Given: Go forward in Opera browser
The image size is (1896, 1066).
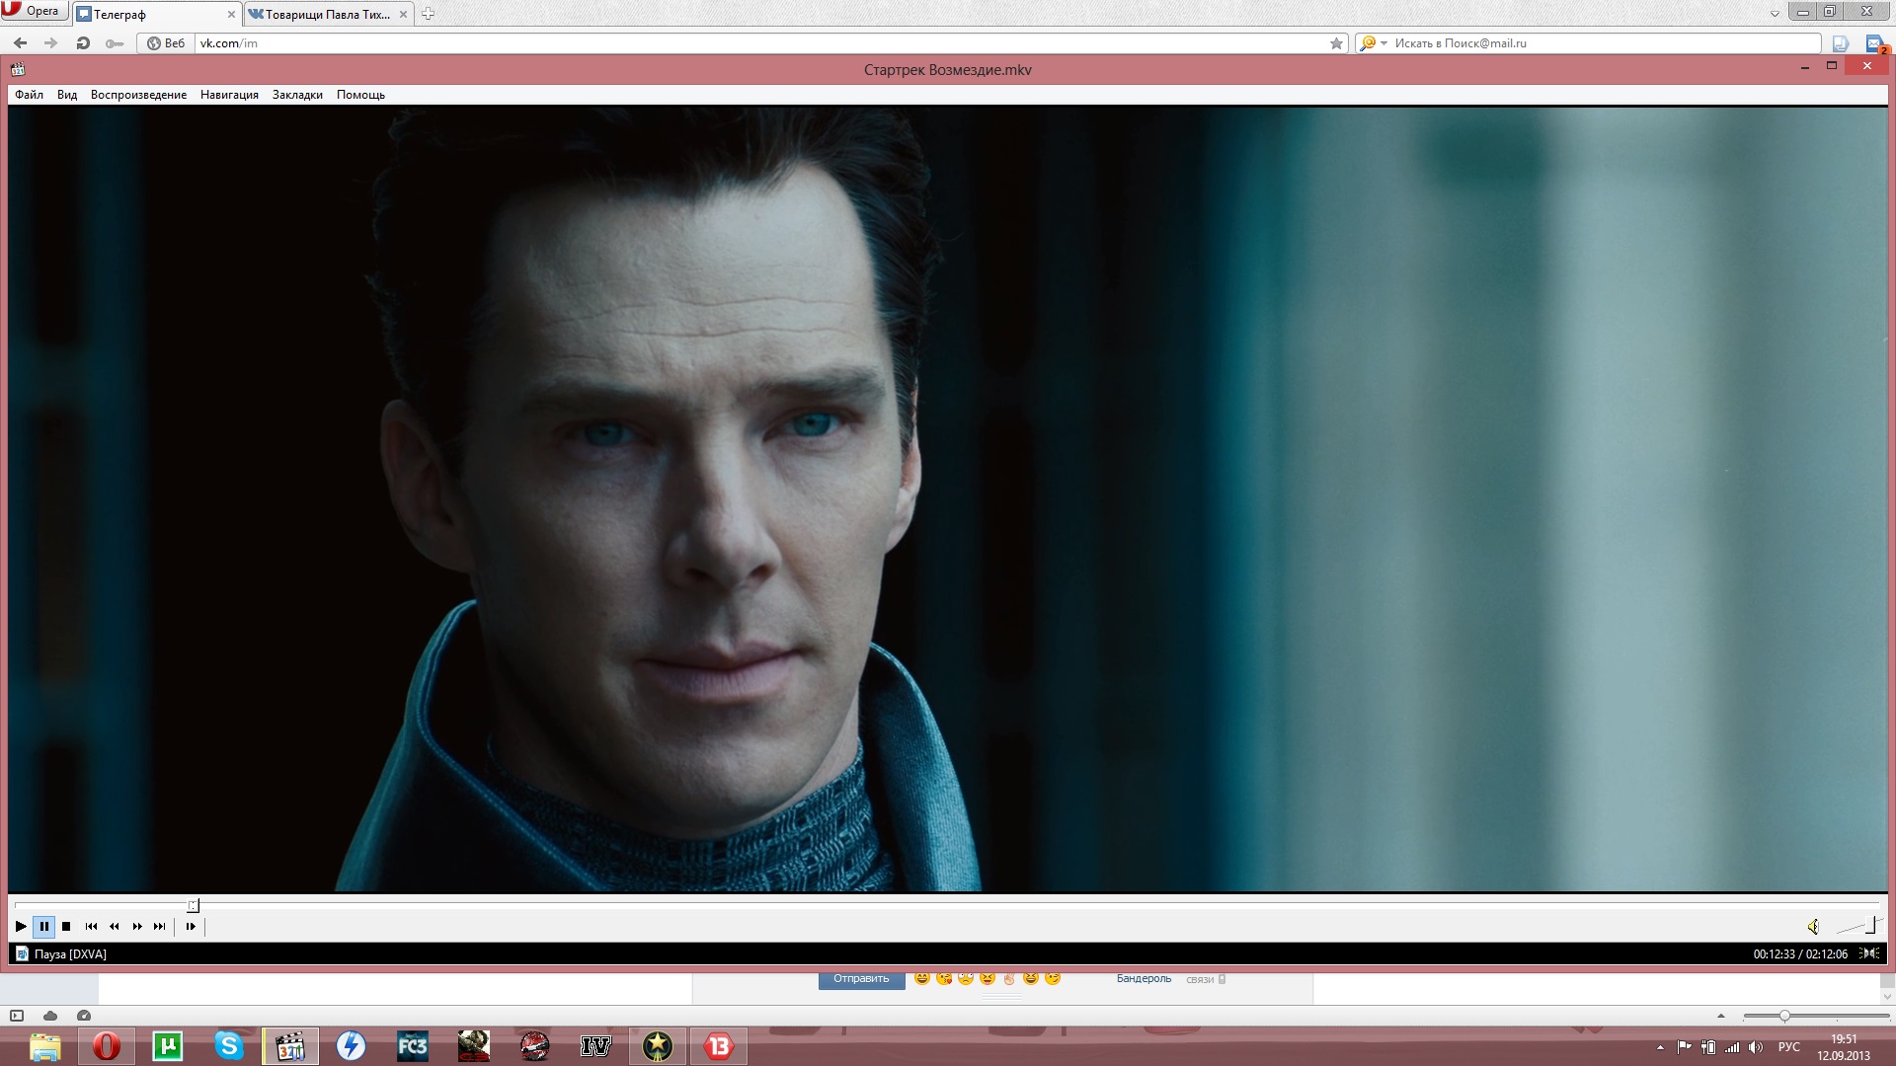Looking at the screenshot, I should coord(50,43).
